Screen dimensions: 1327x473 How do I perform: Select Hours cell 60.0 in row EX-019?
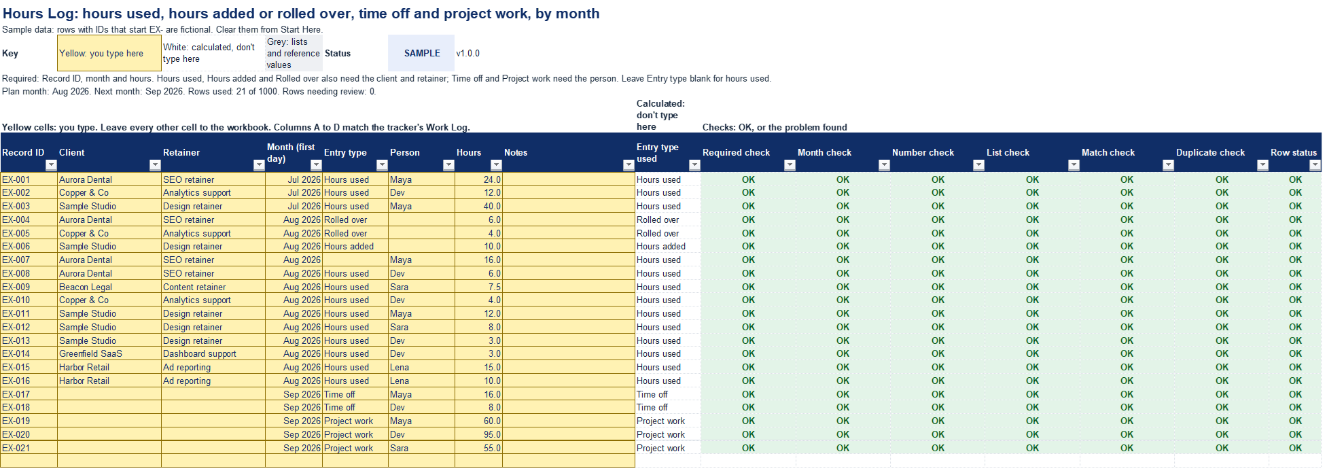(478, 421)
